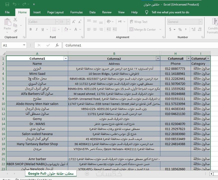Click the Format Painter brush icon
The image size is (218, 180).
point(15,31)
